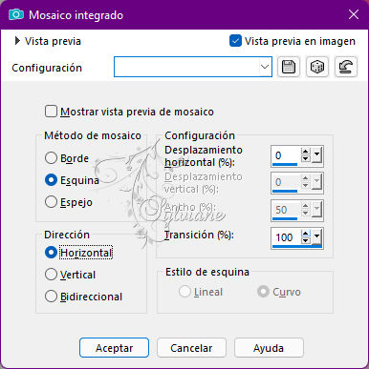Screen dimensions: 369x369
Task: Click the save preset floppy disk icon
Action: point(289,67)
